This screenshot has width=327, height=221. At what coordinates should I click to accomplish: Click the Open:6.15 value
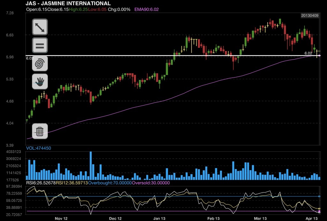[37, 9]
